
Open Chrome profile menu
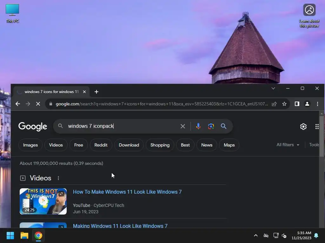(307, 104)
